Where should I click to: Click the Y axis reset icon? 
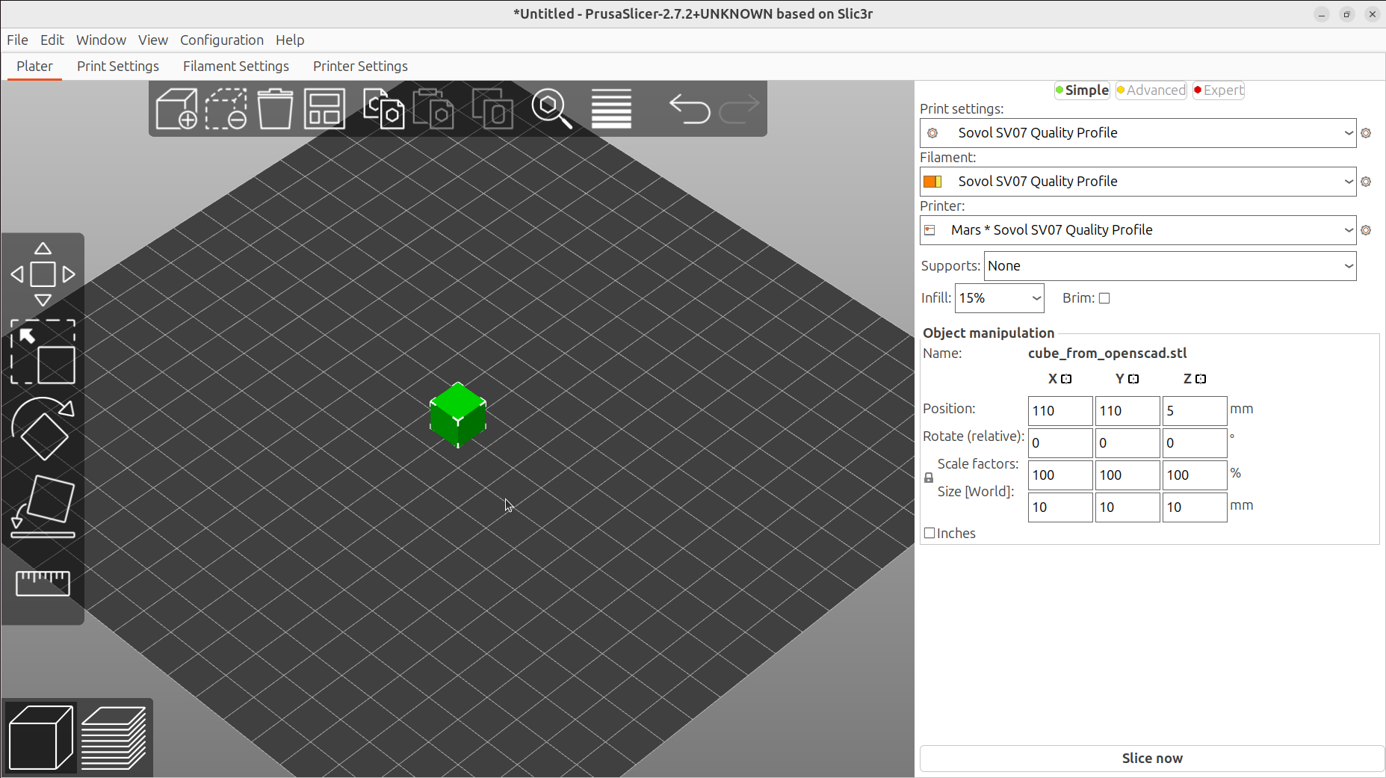coord(1134,379)
